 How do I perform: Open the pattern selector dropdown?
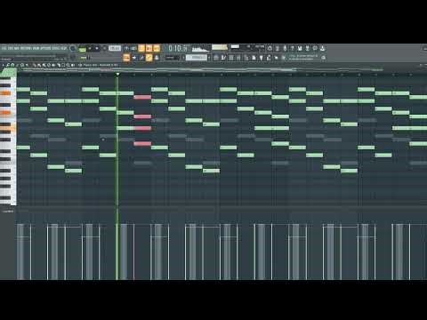coord(197,58)
